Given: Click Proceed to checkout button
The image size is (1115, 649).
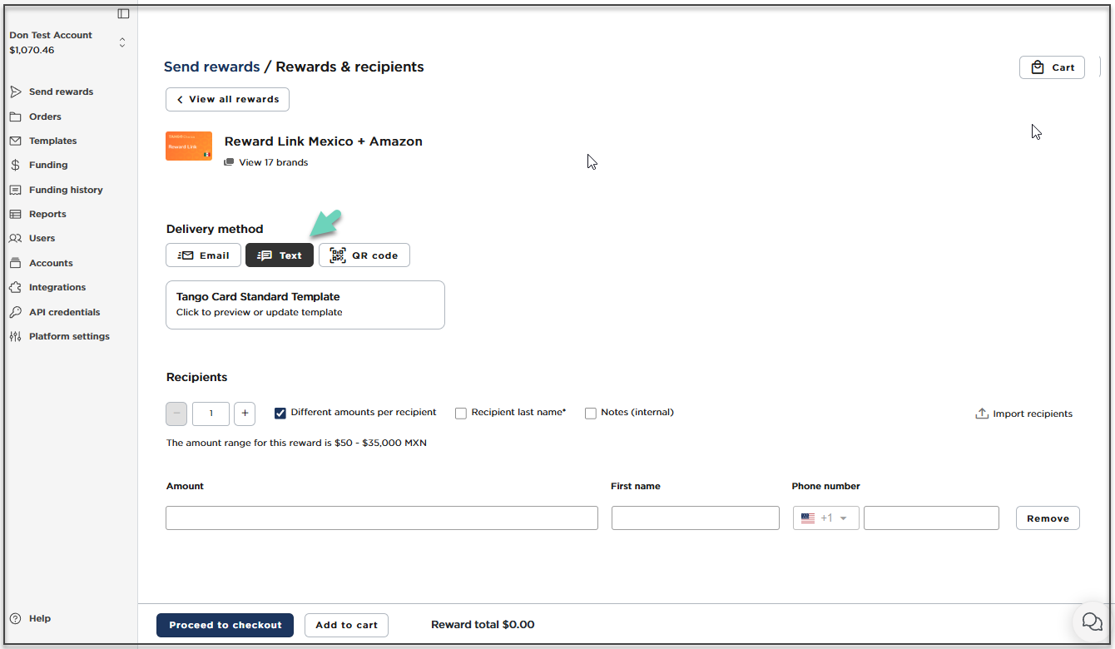Looking at the screenshot, I should pos(225,625).
